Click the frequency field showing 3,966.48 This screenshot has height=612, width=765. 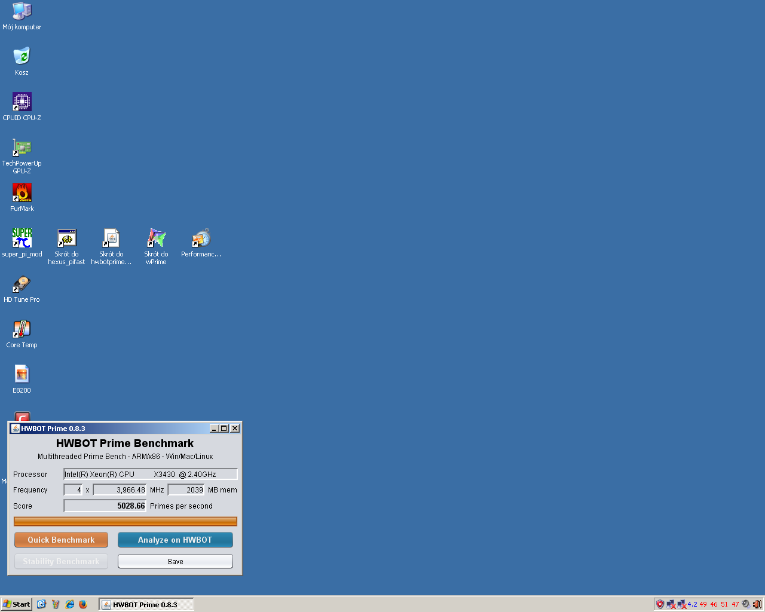pos(120,489)
